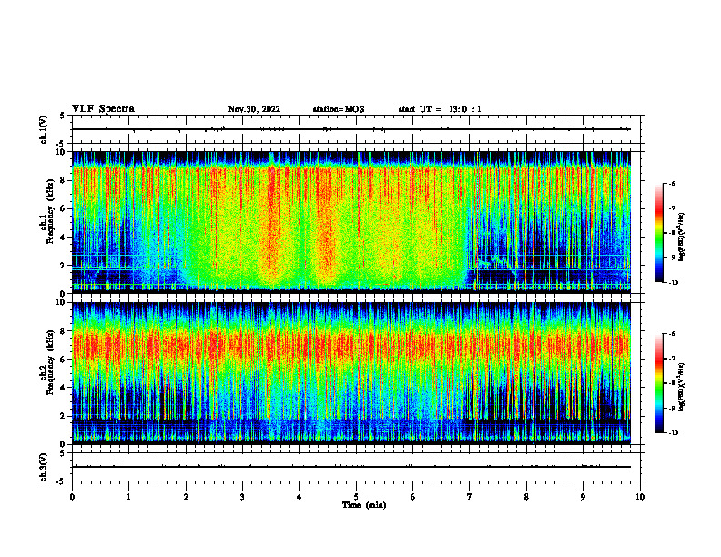
Task: Click the "station=MOS" header label
Action: pyautogui.click(x=339, y=109)
